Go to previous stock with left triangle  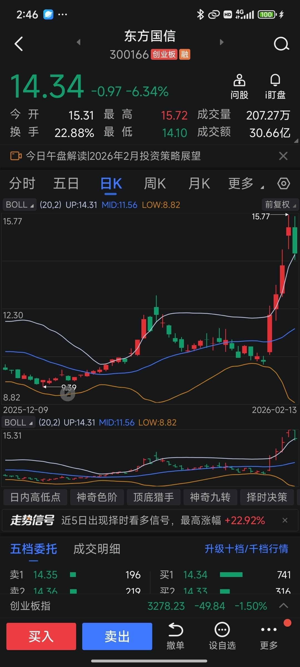click(79, 42)
